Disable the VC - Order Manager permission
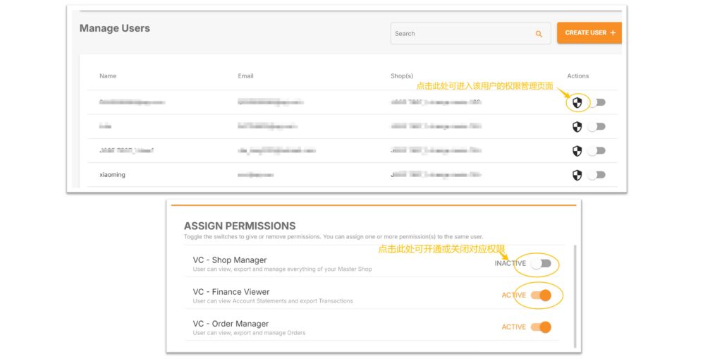722x359 pixels. 541,327
